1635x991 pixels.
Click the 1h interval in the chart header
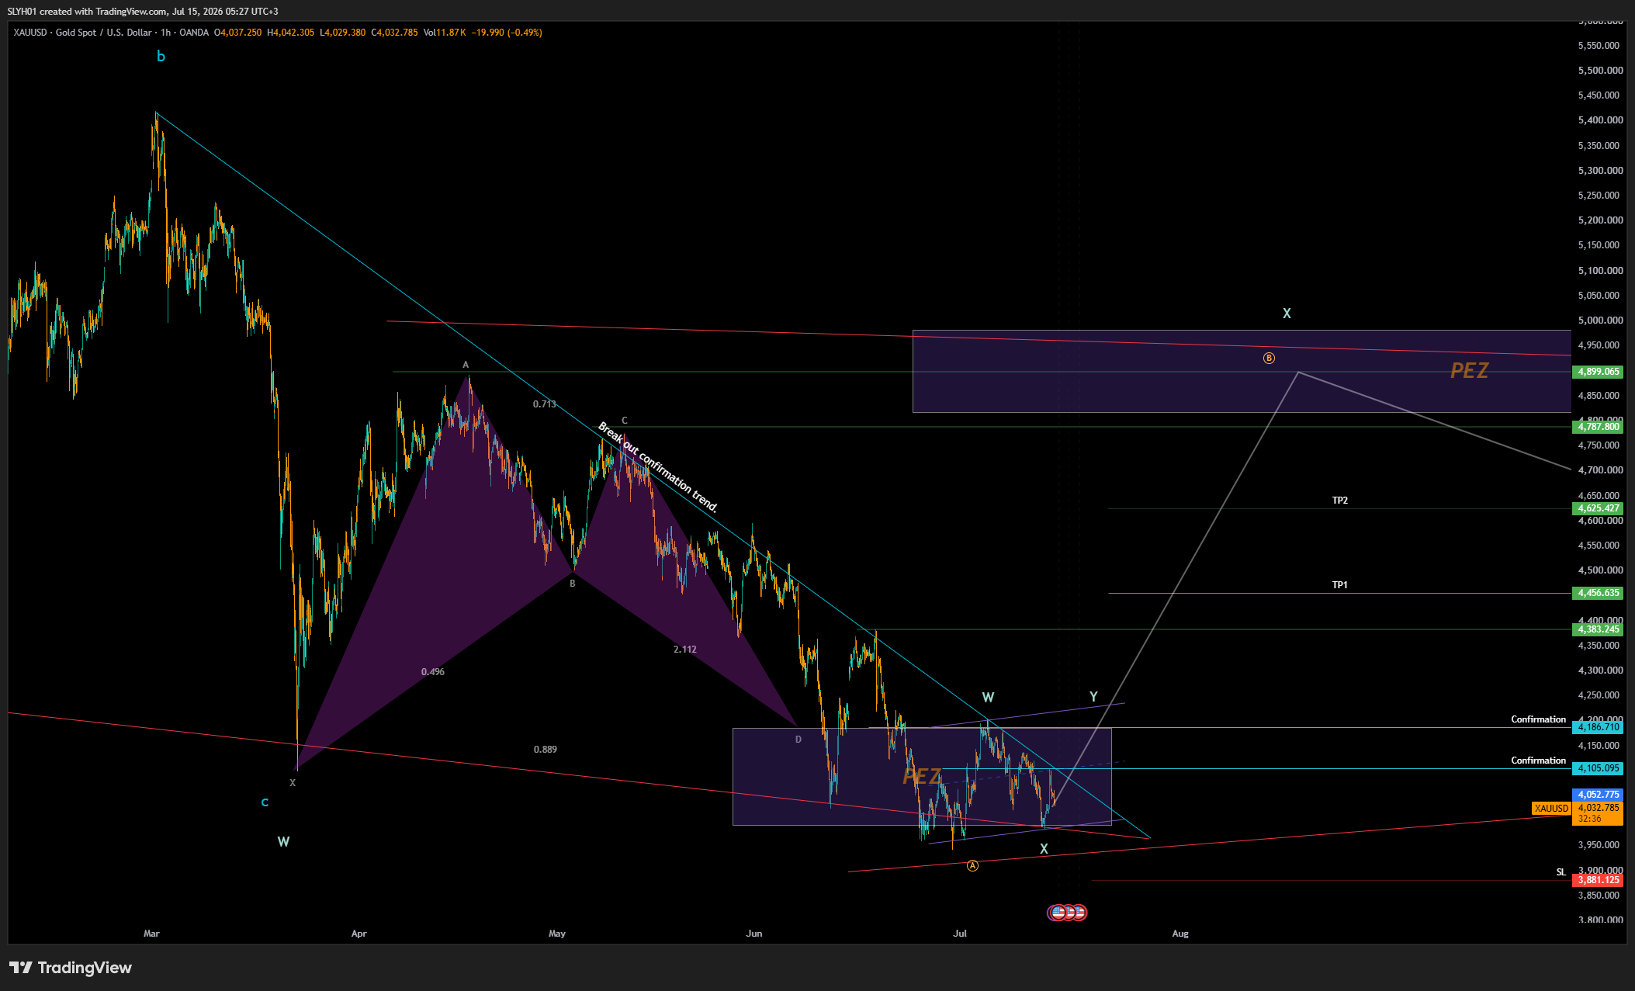(165, 33)
